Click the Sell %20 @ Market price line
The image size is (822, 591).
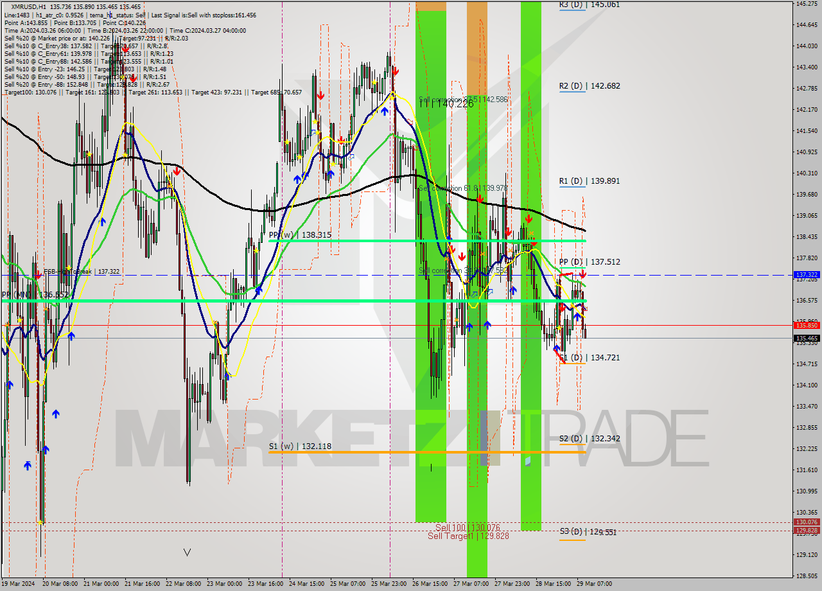pyautogui.click(x=96, y=38)
